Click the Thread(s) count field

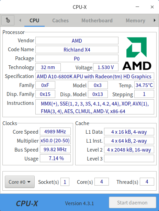(x=147, y=182)
